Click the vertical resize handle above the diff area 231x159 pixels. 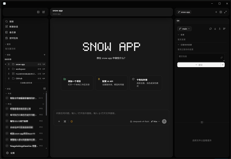pos(202,122)
